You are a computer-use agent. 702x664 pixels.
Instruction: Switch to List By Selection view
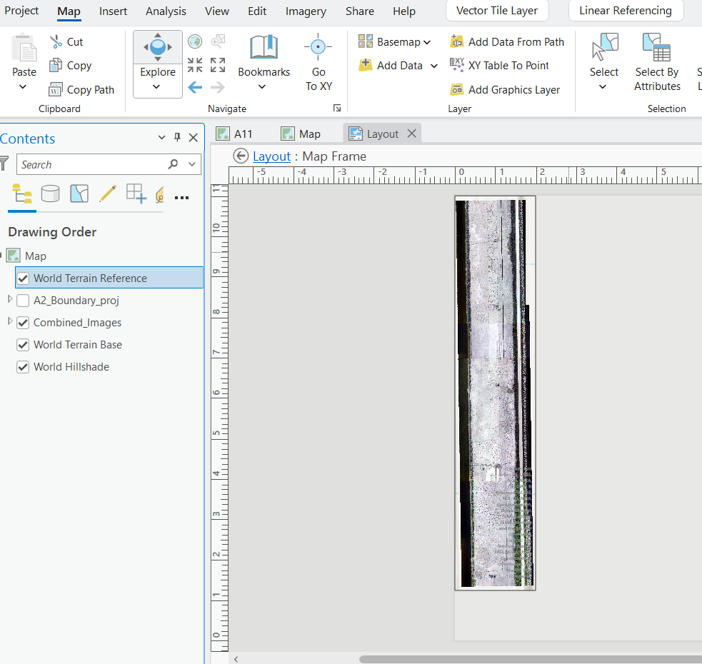(79, 194)
